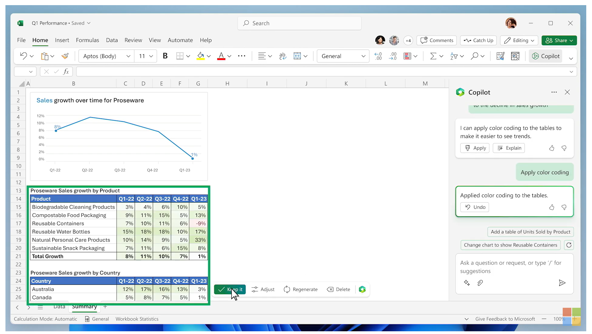Open the Paste options dropdown arrow
Screen dimensions: 592x334
(52, 56)
